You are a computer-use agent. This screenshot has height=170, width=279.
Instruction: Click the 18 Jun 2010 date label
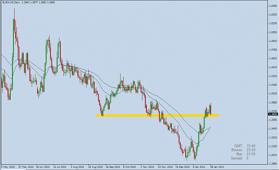43,167
